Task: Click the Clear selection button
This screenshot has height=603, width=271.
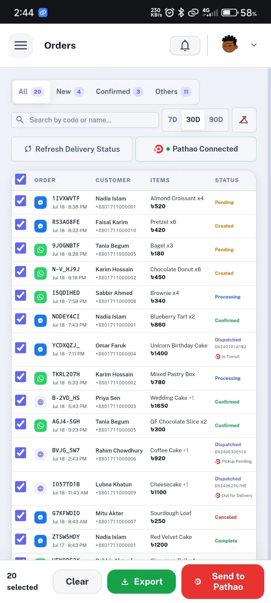Action: point(77,582)
